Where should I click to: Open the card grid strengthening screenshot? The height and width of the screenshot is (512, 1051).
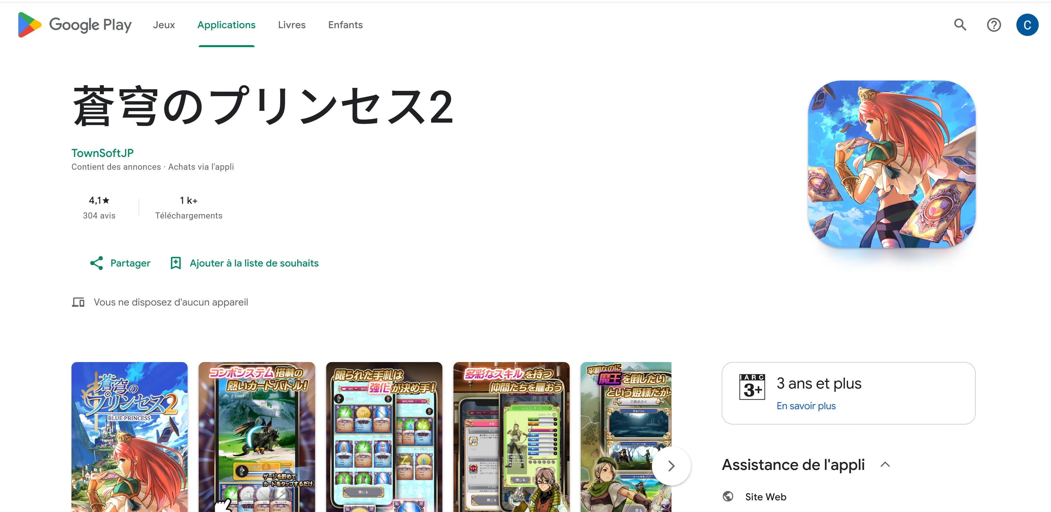(384, 437)
